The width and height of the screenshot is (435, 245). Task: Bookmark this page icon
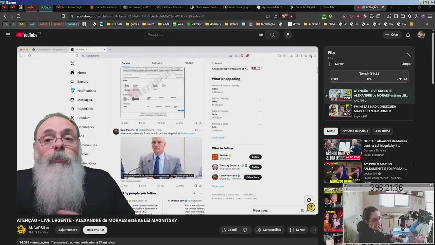pyautogui.click(x=63, y=16)
